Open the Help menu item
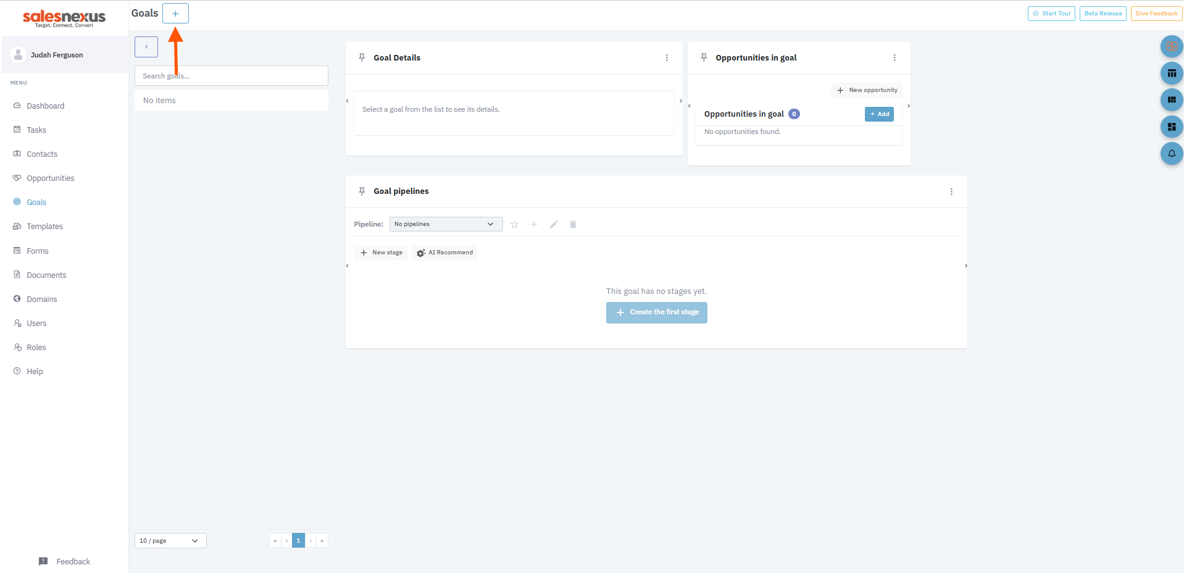This screenshot has height=573, width=1184. point(35,372)
